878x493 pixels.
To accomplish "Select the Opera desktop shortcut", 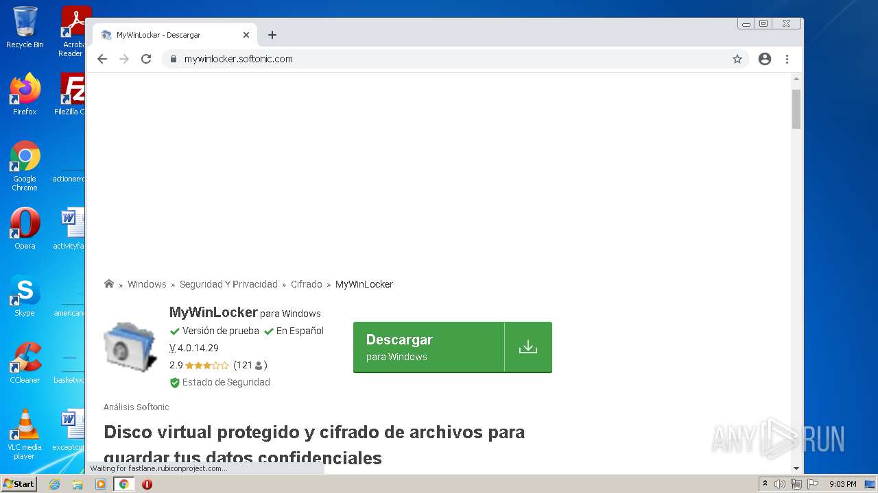I will [25, 228].
